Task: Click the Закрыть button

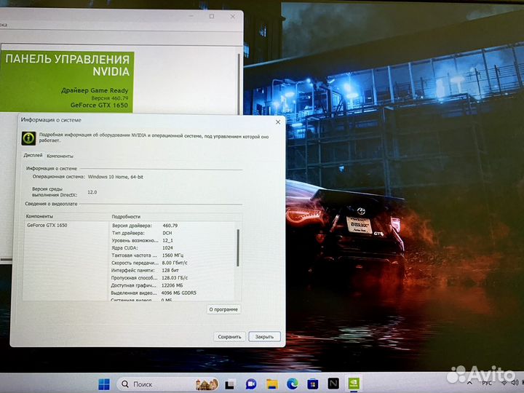Action: pos(264,336)
